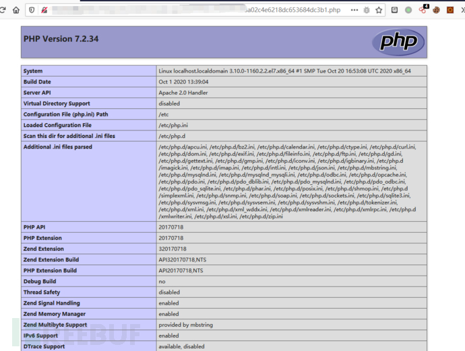Click the Loaded Configuration File label
The height and width of the screenshot is (351, 465).
[x=57, y=125]
